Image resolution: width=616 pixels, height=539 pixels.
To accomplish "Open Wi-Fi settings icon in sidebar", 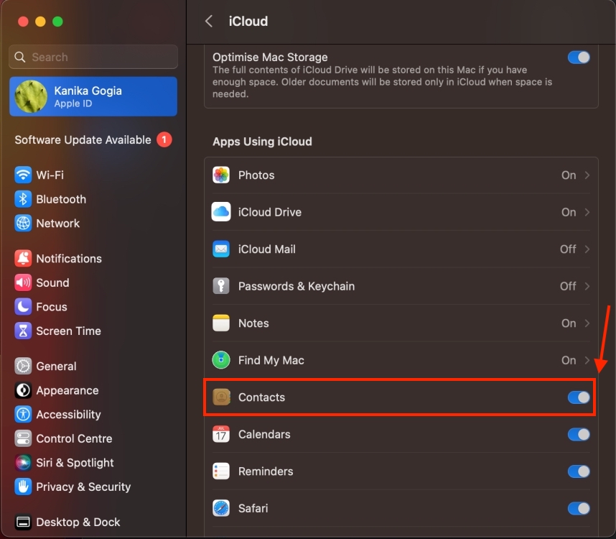I will (x=23, y=175).
